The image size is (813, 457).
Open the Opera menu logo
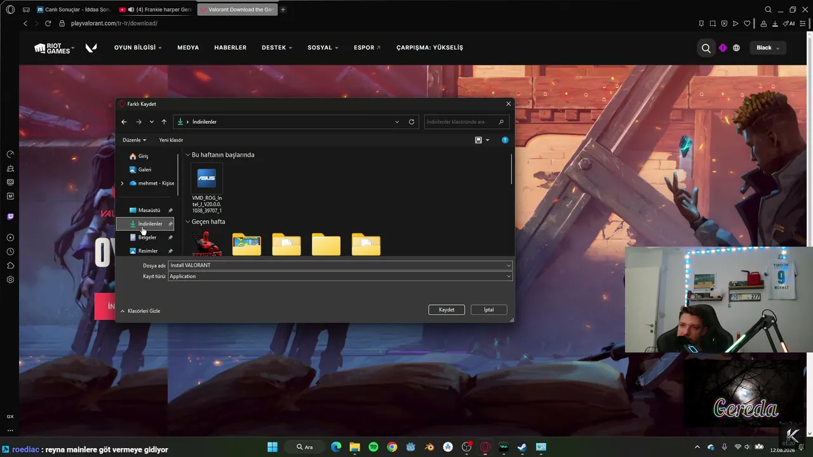point(10,10)
